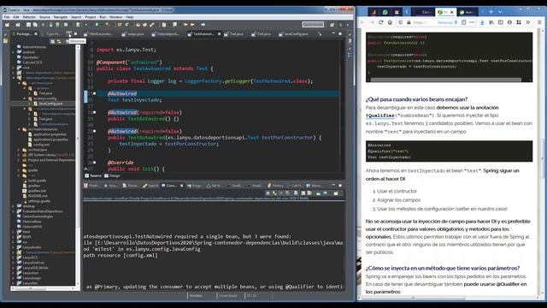
Task: Click the Smart Insert status bar entry
Action: [228, 296]
